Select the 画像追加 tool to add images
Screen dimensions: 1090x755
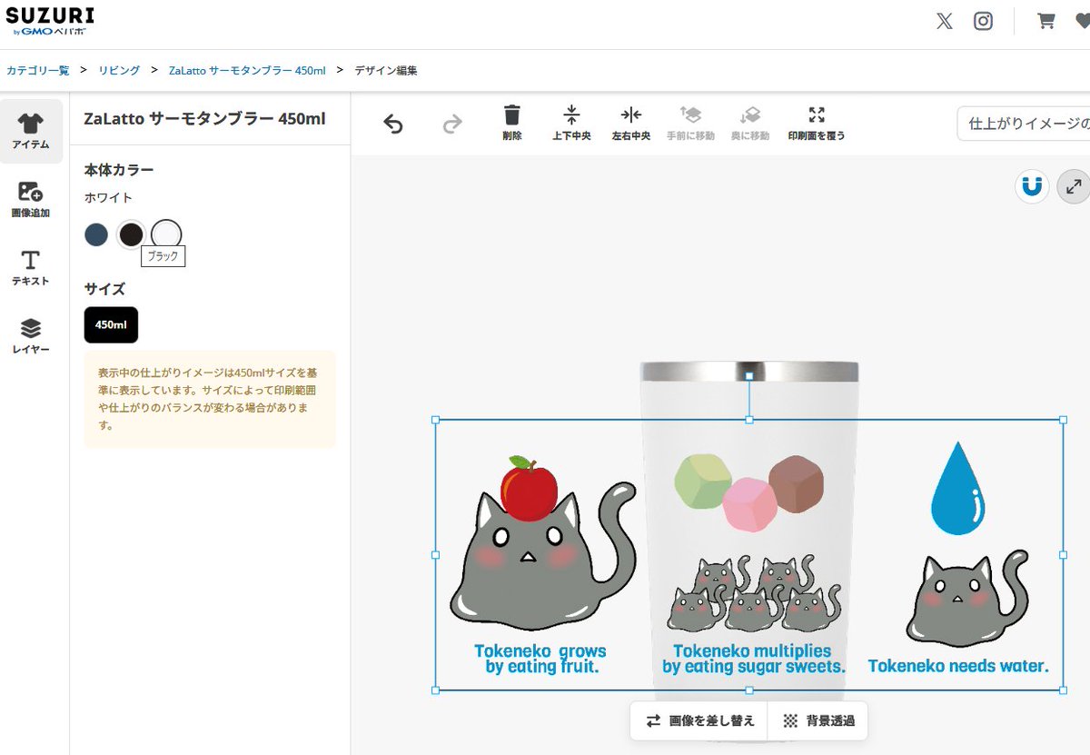(x=30, y=198)
